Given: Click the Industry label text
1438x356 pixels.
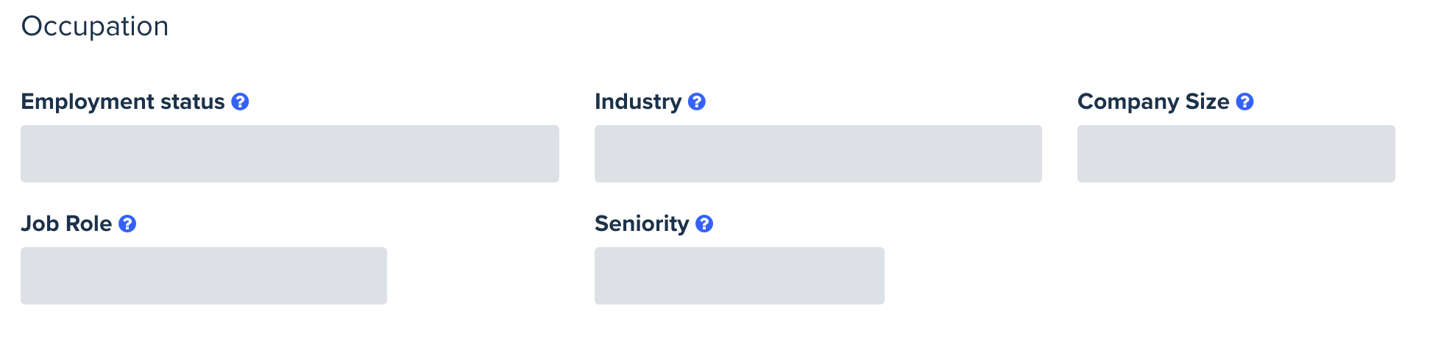Looking at the screenshot, I should 638,102.
